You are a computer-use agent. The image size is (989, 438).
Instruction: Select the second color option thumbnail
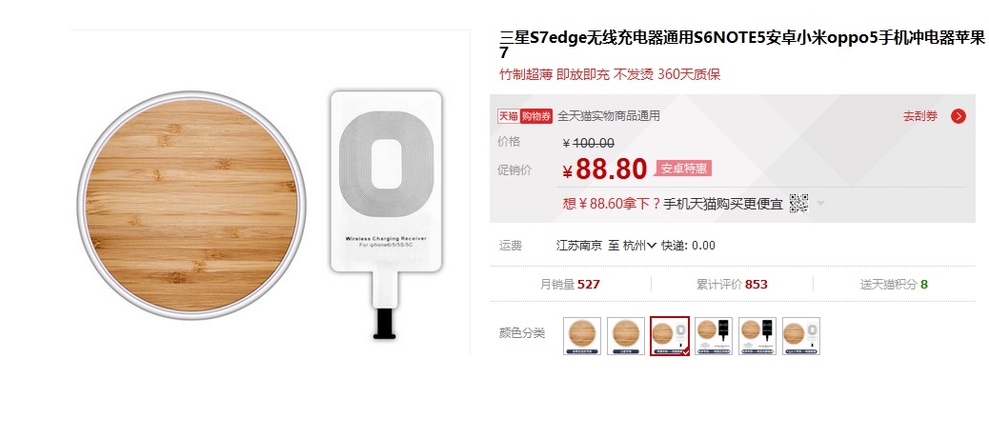pos(626,336)
